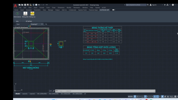Toggle object snap tracking in status bar
The width and height of the screenshot is (178, 100).
(155, 96)
